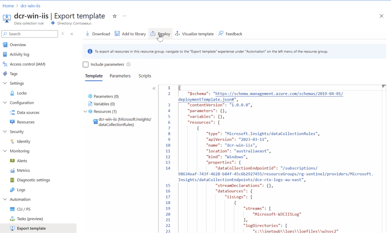Select the dcr-win-iis resource tree item

pos(124,122)
